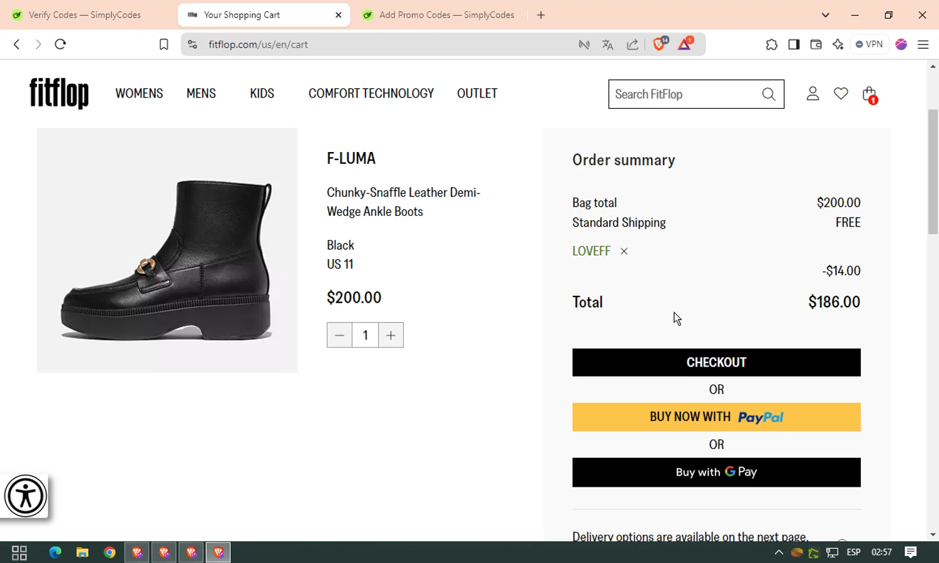Click the scrollbar down arrow
The image size is (939, 563).
pos(933,535)
